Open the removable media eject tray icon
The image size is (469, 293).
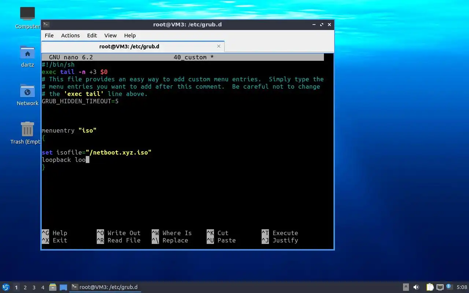pos(406,287)
